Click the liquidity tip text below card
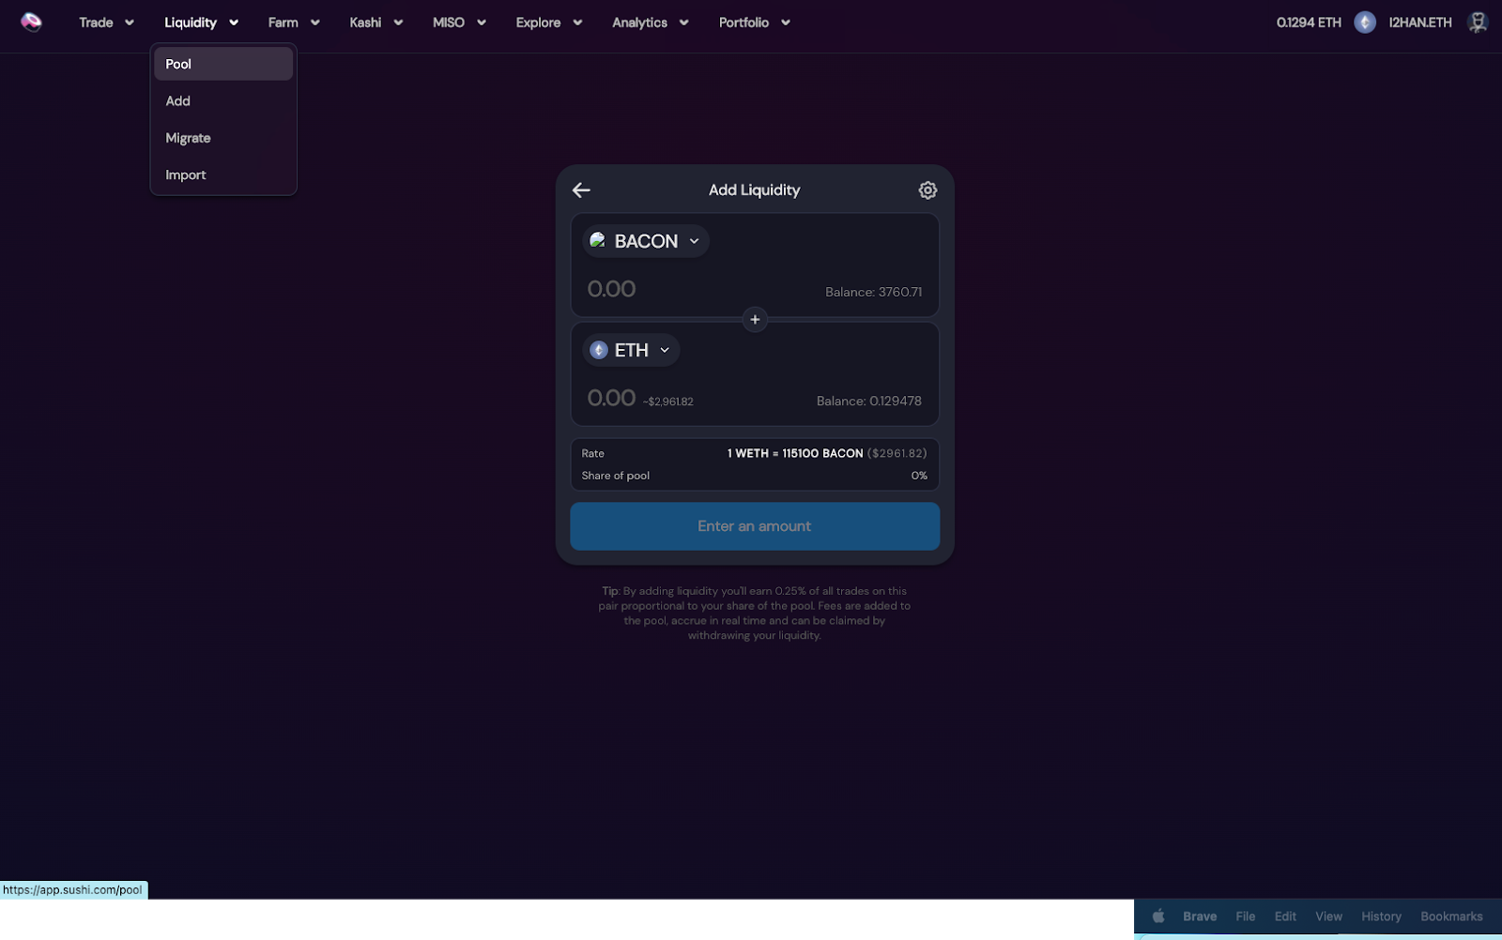 point(755,614)
